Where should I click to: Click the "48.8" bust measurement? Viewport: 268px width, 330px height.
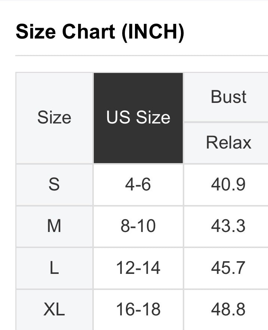tap(228, 309)
